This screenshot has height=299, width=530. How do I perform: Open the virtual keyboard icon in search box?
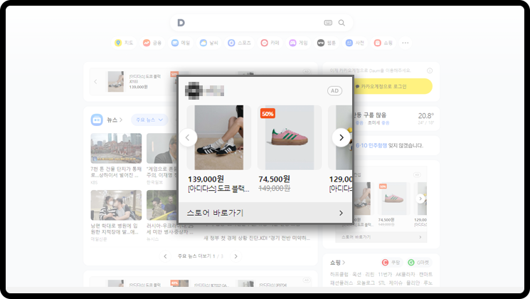[328, 23]
